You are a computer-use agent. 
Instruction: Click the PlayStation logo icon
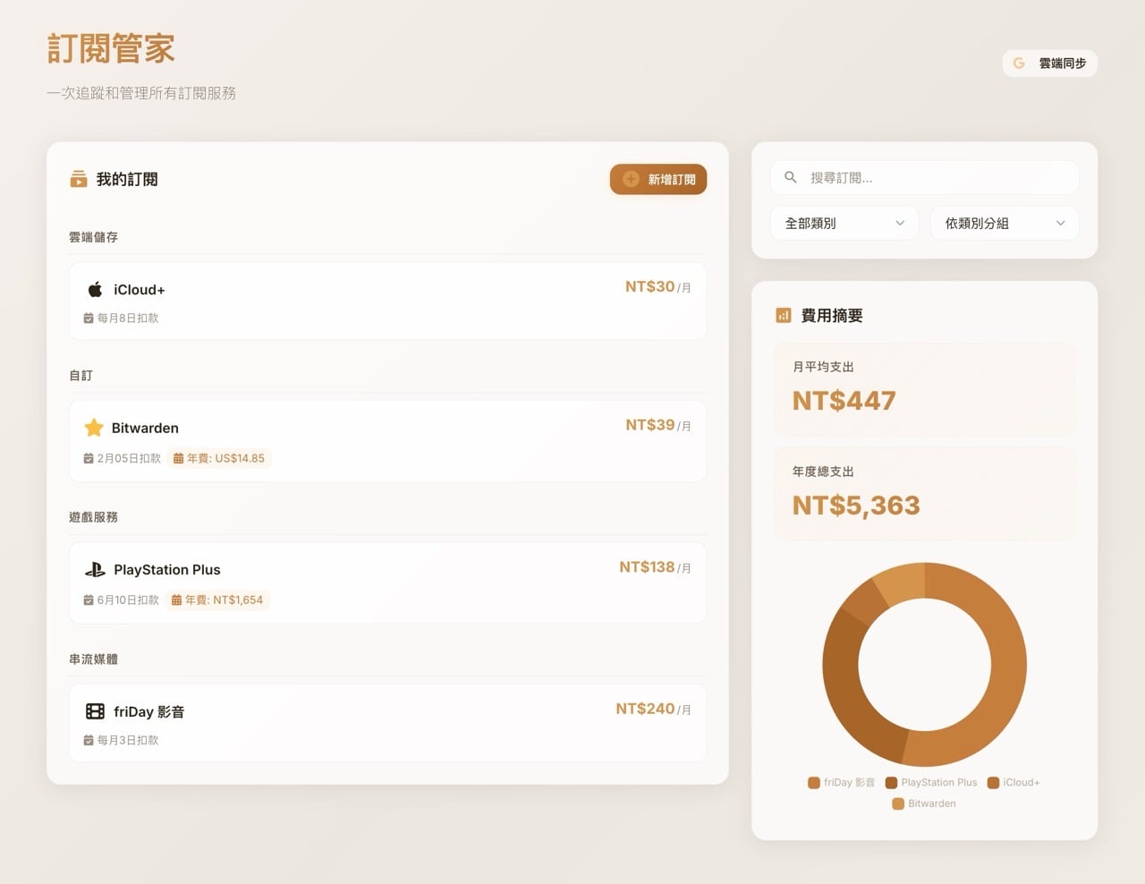(x=95, y=569)
